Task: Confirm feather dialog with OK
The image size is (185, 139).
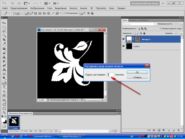Action: (137, 72)
